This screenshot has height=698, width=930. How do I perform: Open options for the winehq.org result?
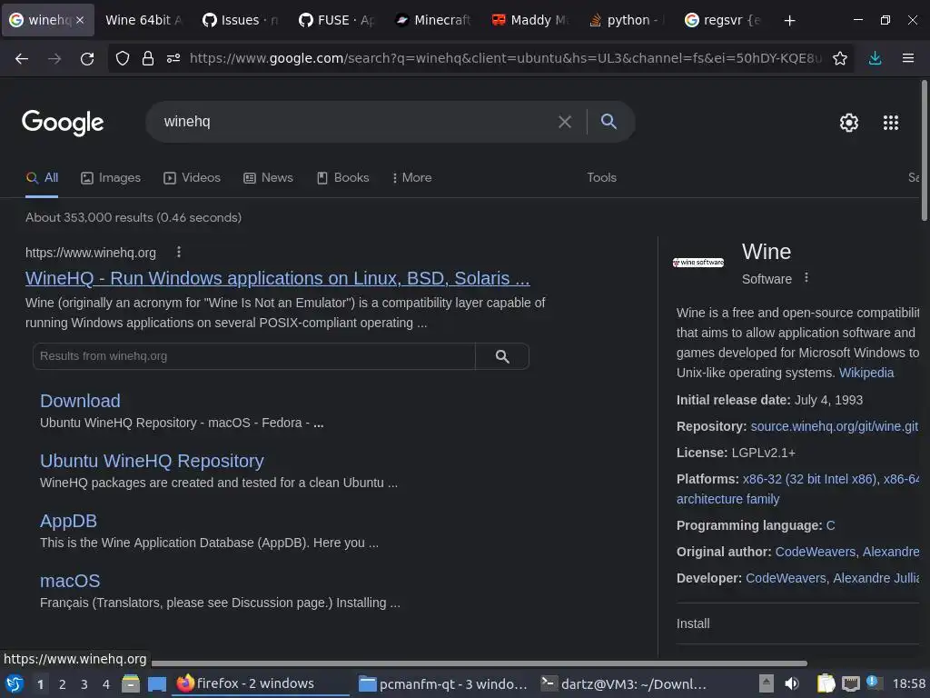(x=179, y=253)
